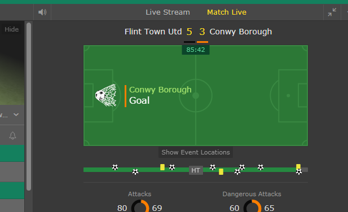The height and width of the screenshot is (212, 348).
Task: Click the HT half-time marker on the timeline
Action: coord(196,170)
